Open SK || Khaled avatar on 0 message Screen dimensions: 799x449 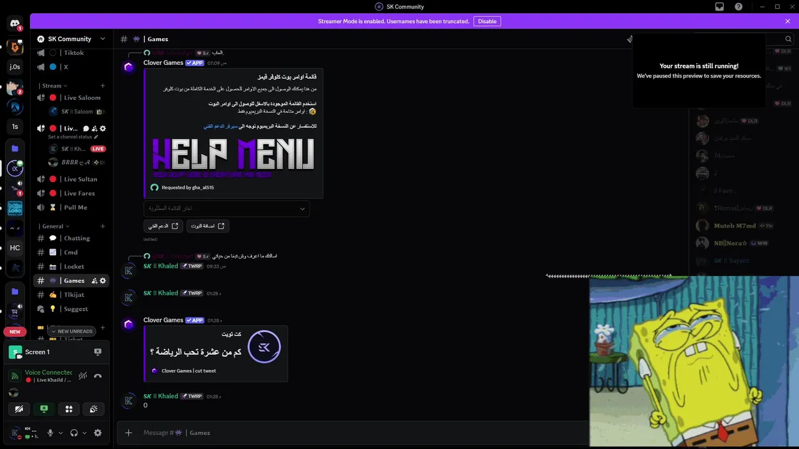click(129, 400)
